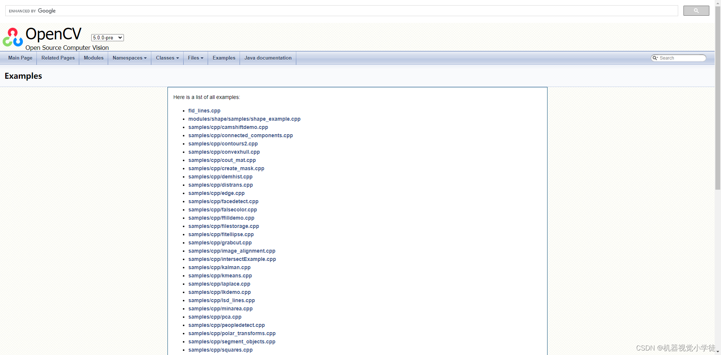Click the Examples page heading
The image size is (721, 355).
(23, 76)
